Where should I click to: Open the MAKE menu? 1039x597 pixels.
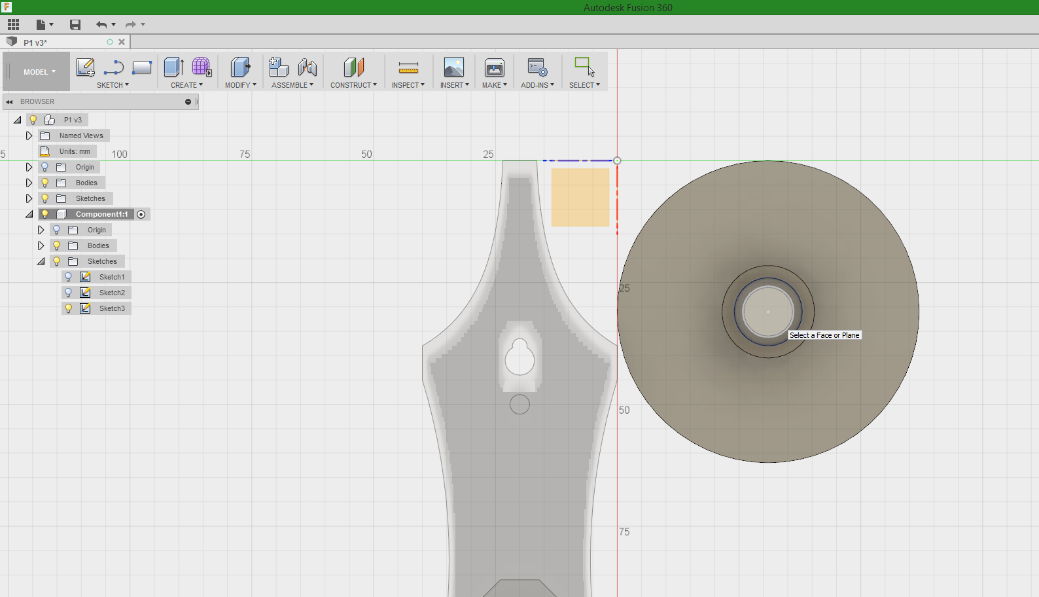coord(495,85)
